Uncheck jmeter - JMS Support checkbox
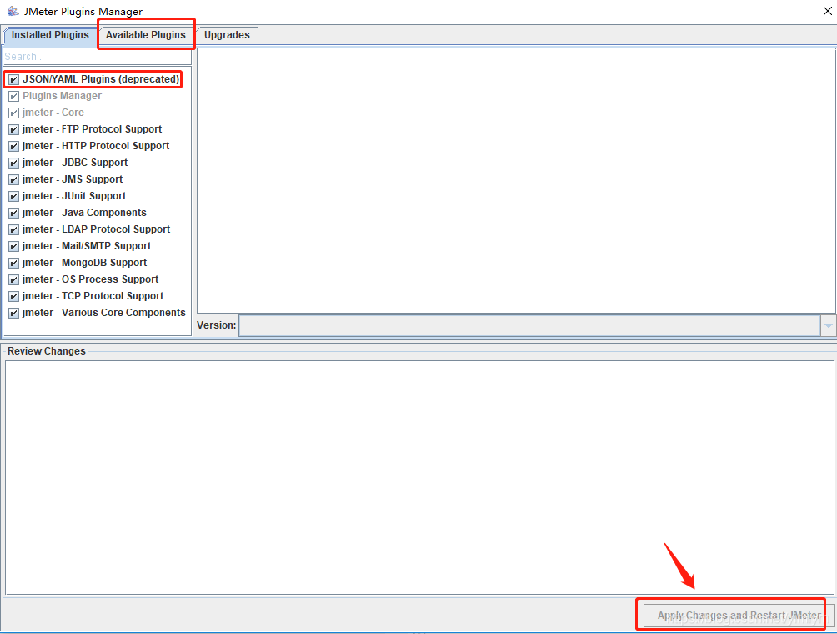The image size is (837, 634). click(x=14, y=179)
